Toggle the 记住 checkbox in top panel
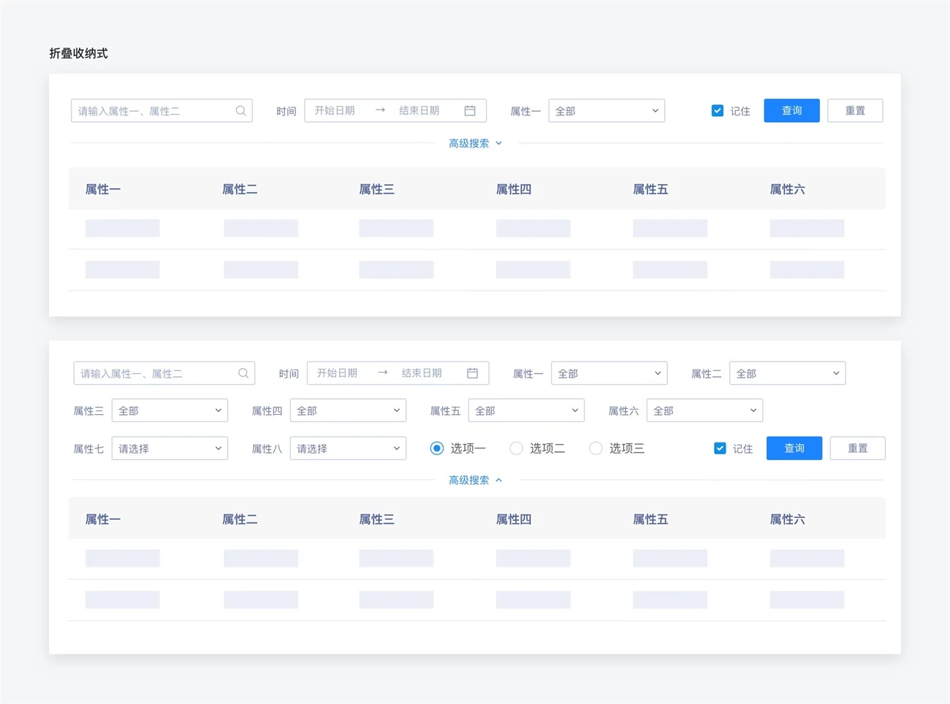Image resolution: width=950 pixels, height=704 pixels. click(x=718, y=111)
